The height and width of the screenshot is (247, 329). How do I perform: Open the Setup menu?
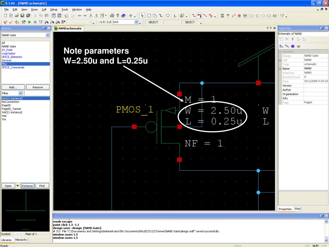(53, 9)
